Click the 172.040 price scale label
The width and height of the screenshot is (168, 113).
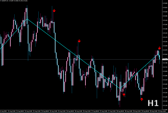coord(165,46)
